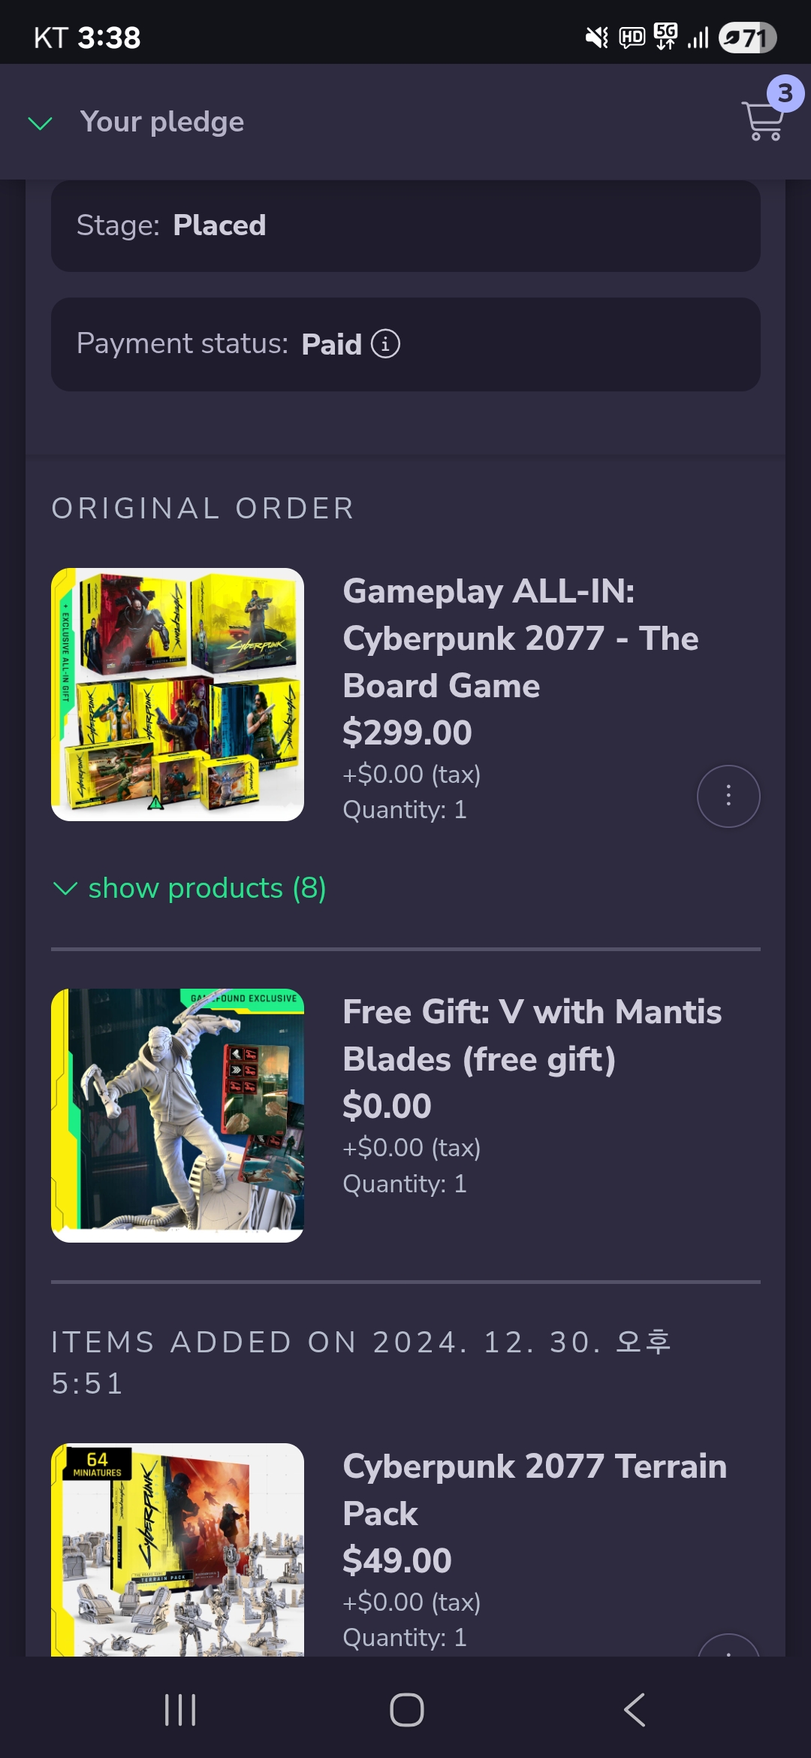
Task: Open Android recent apps button
Action: pyautogui.click(x=180, y=1710)
